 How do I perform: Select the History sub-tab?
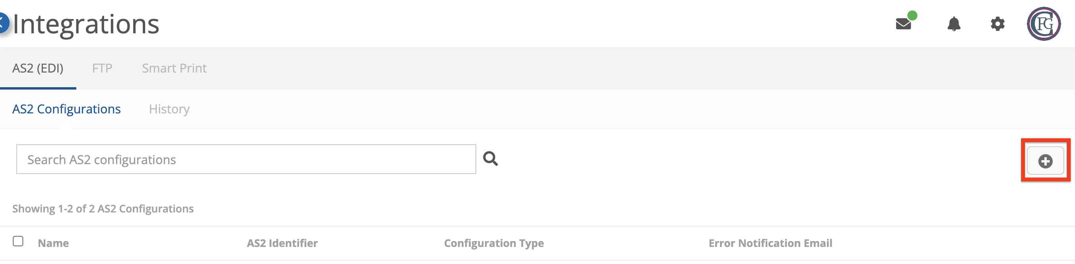[169, 109]
